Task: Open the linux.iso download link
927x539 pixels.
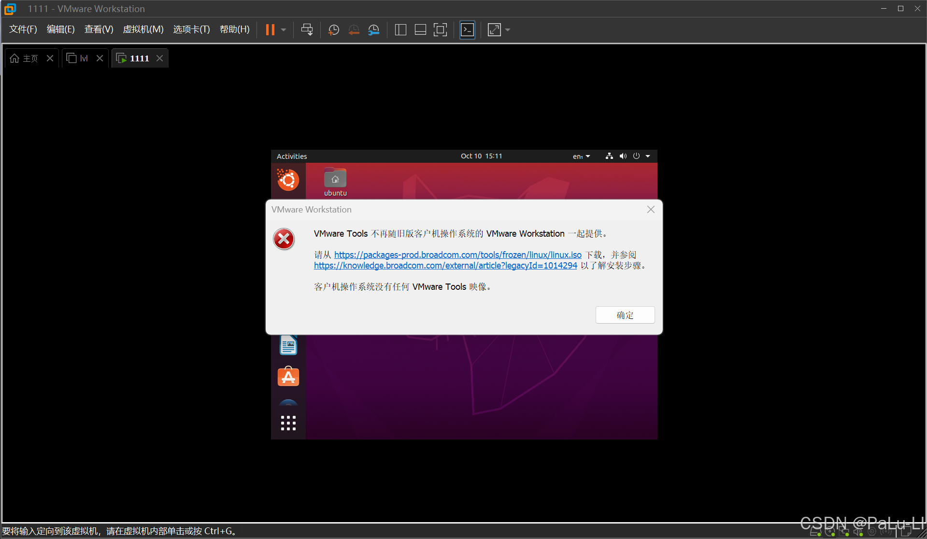Action: 457,255
